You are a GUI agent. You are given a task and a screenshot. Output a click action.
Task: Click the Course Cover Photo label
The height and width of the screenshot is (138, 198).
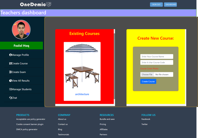tap(149, 69)
